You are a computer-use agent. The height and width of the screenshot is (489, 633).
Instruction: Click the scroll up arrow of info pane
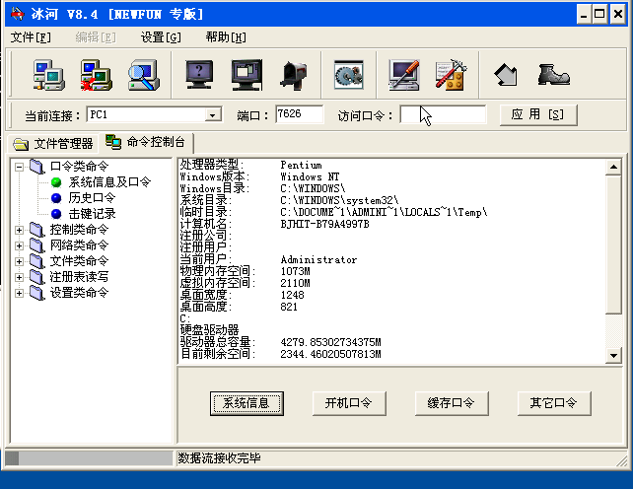click(613, 168)
